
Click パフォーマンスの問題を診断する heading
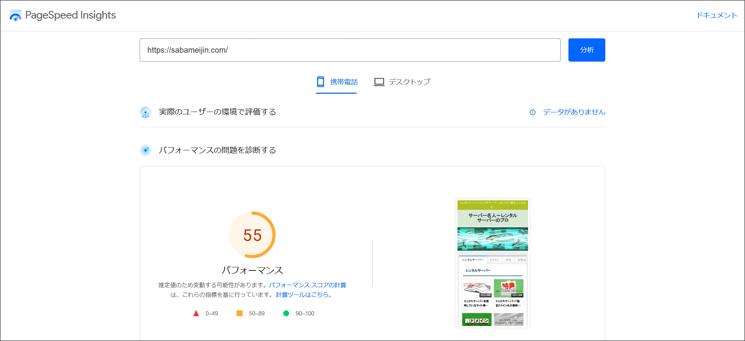[217, 150]
